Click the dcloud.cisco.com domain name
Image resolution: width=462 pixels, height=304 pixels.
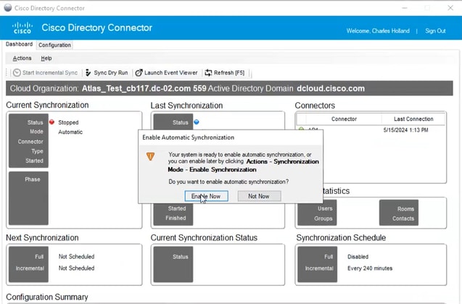pos(331,88)
